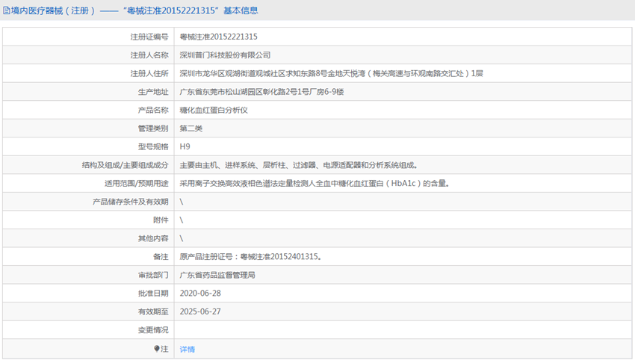This screenshot has height=360, width=635.
Task: Select production address 广东省东莞市松山湖园区
Action: (261, 92)
